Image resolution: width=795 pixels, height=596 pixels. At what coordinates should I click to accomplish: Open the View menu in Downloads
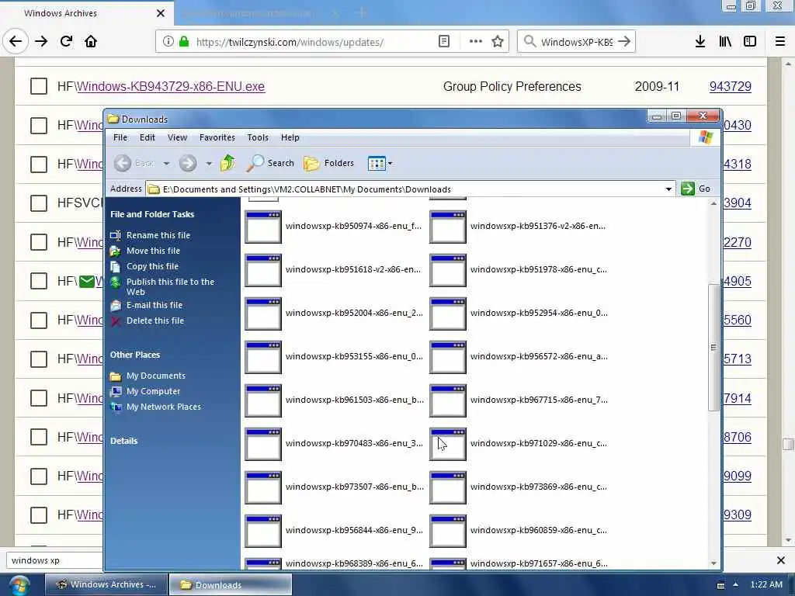coord(178,137)
